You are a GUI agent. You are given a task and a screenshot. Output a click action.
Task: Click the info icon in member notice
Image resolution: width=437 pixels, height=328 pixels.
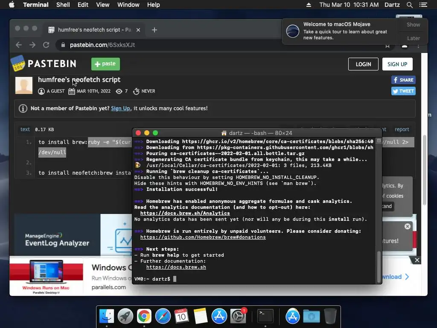coord(23,108)
